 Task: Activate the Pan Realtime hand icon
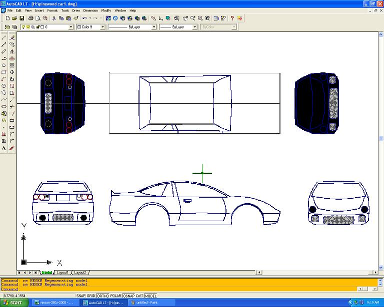coord(185,18)
